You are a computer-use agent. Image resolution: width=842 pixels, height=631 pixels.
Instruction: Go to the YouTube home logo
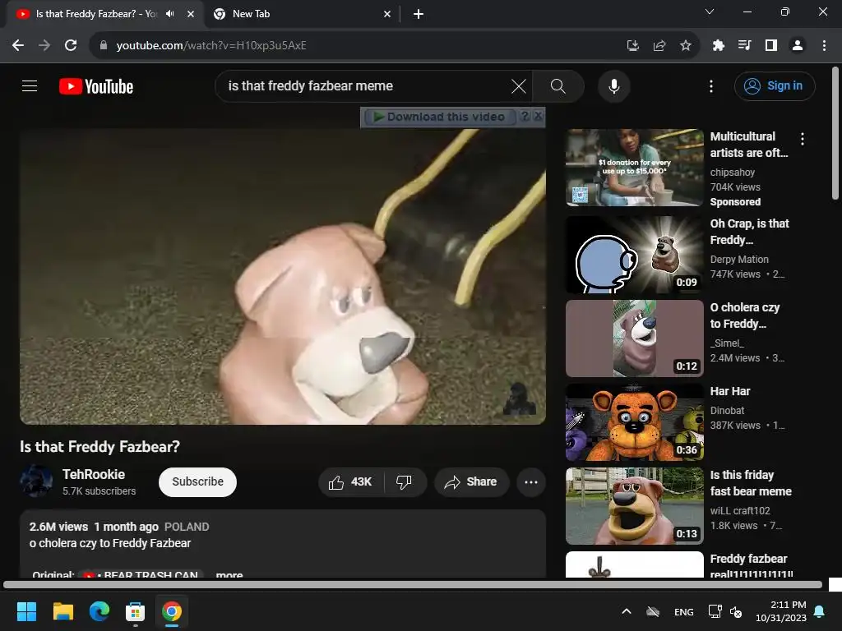pos(96,86)
